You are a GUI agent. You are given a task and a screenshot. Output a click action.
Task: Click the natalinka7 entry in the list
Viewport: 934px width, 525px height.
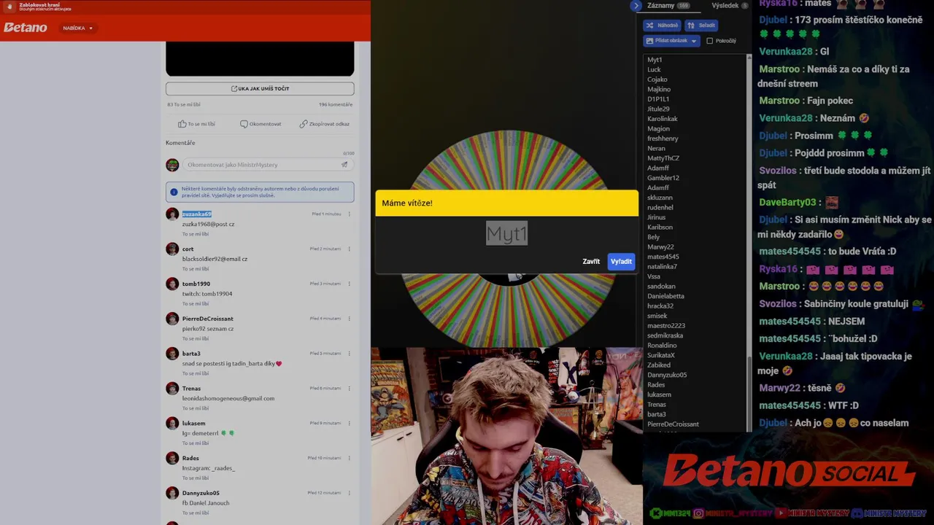click(x=662, y=267)
